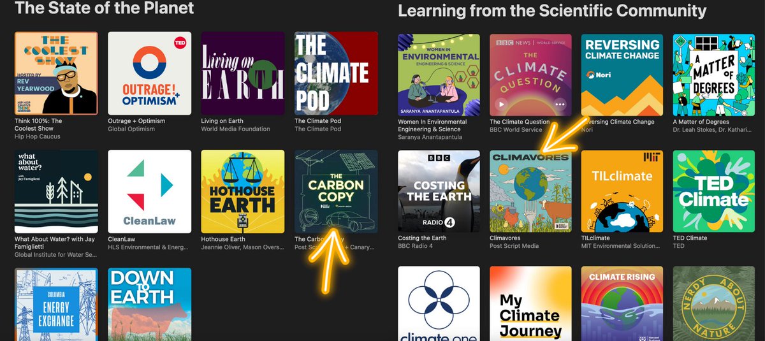The image size is (765, 341).
Task: Click 'Learning from the Scientific Community' heading
Action: pyautogui.click(x=552, y=11)
